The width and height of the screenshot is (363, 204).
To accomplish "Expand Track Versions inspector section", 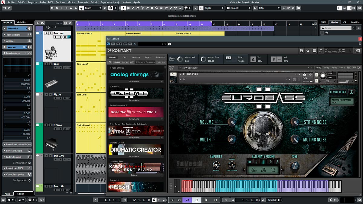I will 17,35.
